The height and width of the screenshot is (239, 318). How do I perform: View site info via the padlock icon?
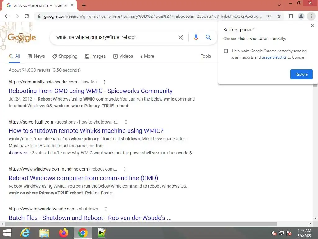point(39,16)
